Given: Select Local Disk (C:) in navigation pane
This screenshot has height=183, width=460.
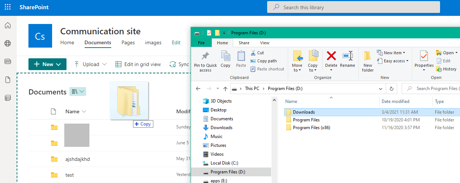Looking at the screenshot, I should click(x=225, y=163).
